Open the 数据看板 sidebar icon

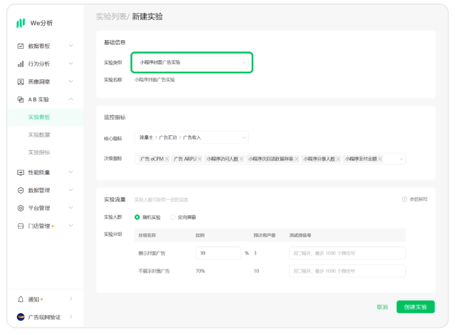click(21, 46)
